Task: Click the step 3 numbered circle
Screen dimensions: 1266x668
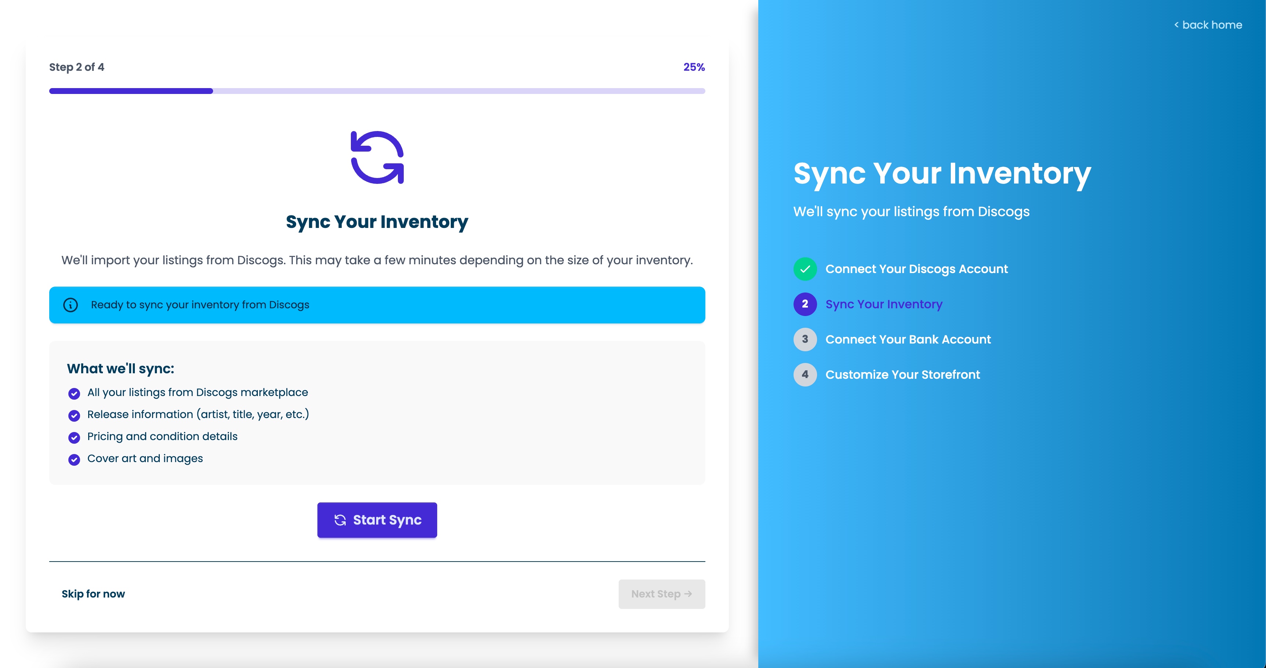Action: click(x=805, y=339)
